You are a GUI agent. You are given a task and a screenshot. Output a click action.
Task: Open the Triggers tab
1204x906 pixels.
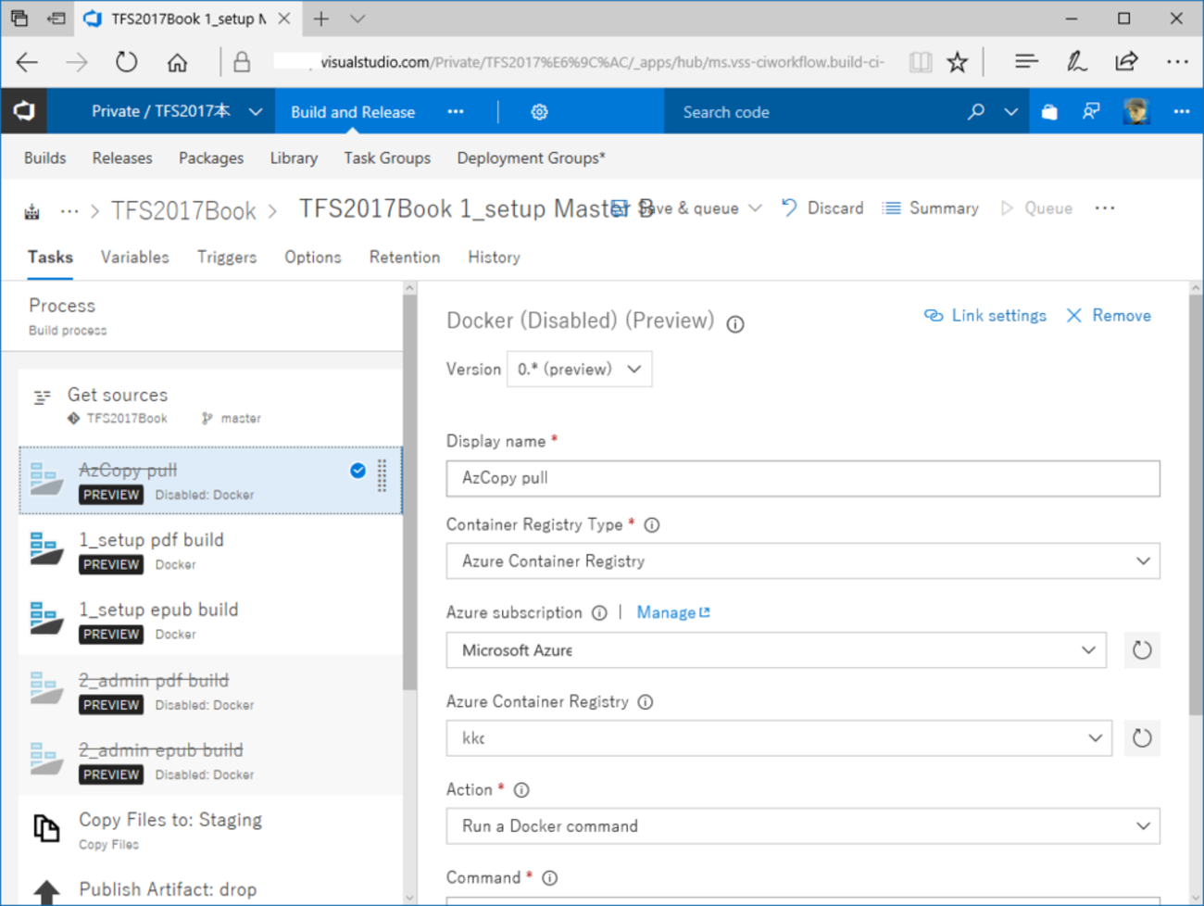tap(227, 258)
